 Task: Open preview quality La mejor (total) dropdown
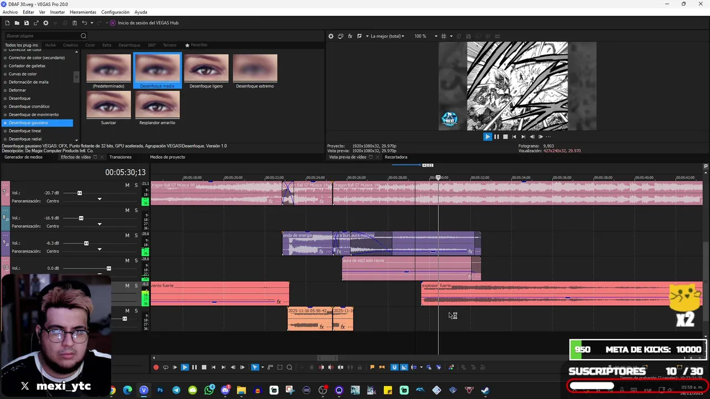tap(388, 36)
